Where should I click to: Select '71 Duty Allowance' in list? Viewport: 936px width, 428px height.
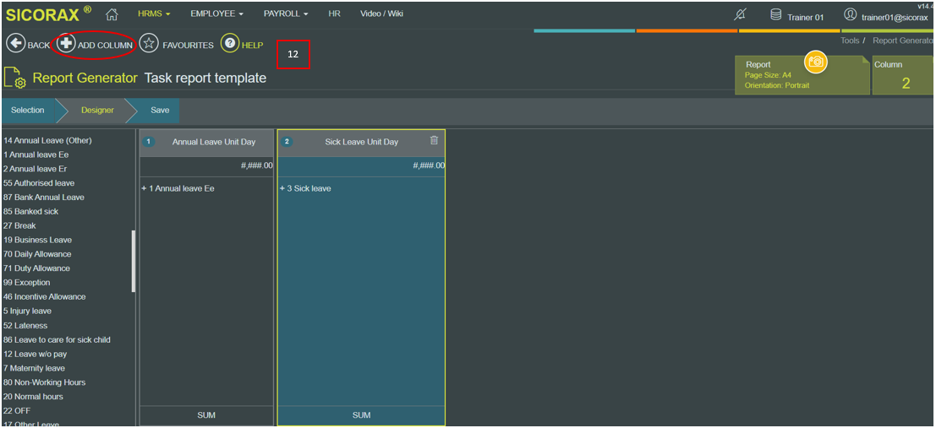[36, 268]
